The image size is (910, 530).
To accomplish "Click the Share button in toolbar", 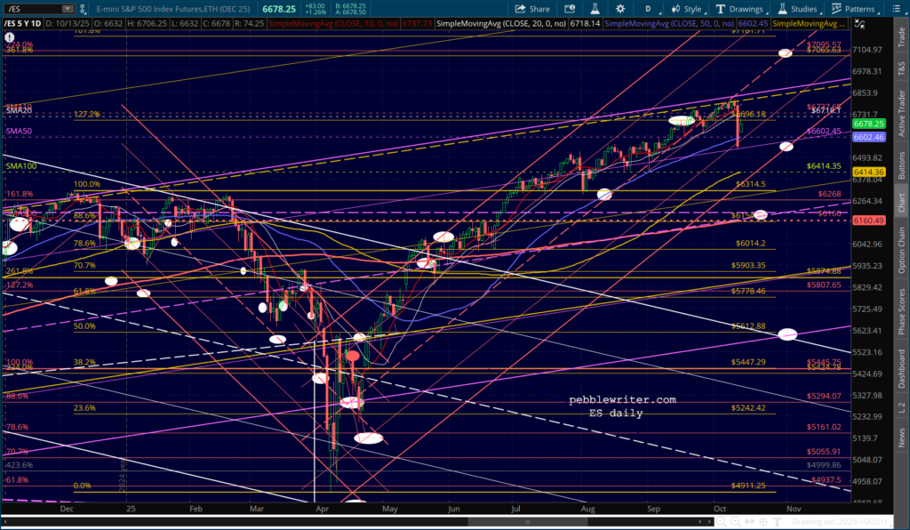I will click(x=532, y=9).
